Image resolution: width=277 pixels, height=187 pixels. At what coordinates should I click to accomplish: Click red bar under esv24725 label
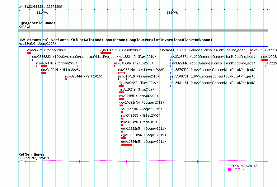coord(29,53)
